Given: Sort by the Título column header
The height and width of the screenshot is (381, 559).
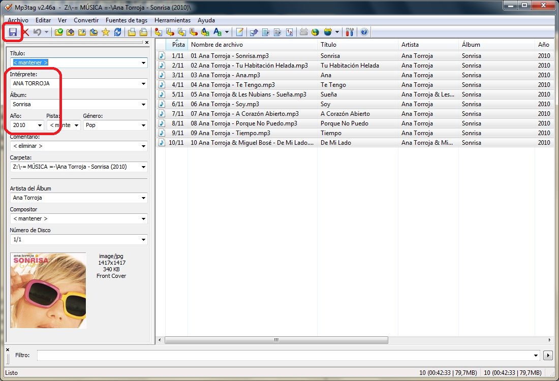Looking at the screenshot, I should pyautogui.click(x=358, y=45).
